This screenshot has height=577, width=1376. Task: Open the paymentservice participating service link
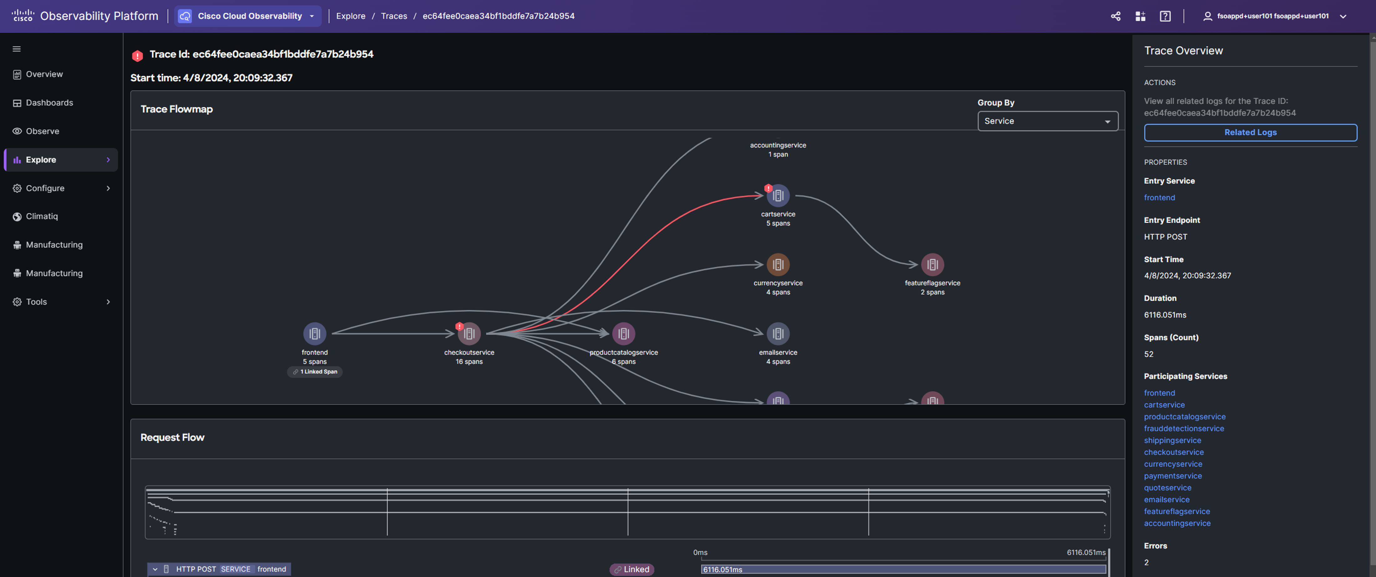click(1172, 475)
